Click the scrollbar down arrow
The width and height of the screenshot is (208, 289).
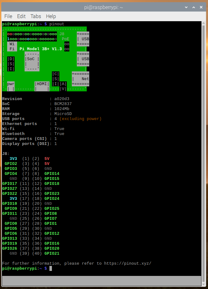tap(203, 284)
